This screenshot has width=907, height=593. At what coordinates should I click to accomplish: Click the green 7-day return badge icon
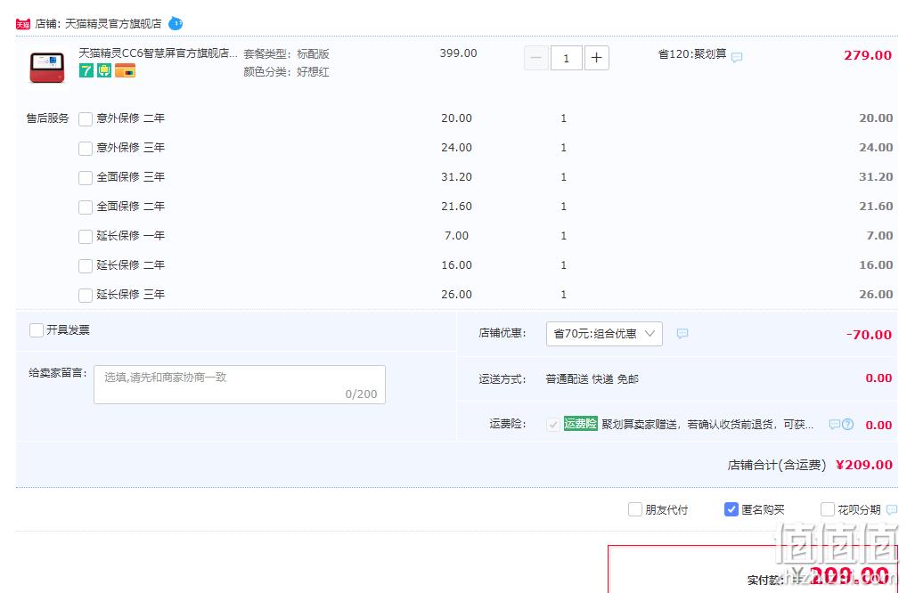click(86, 70)
